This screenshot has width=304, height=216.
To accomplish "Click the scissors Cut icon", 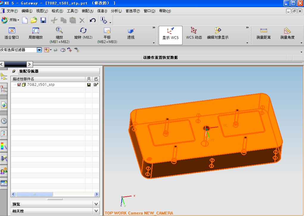I will [x=54, y=20].
